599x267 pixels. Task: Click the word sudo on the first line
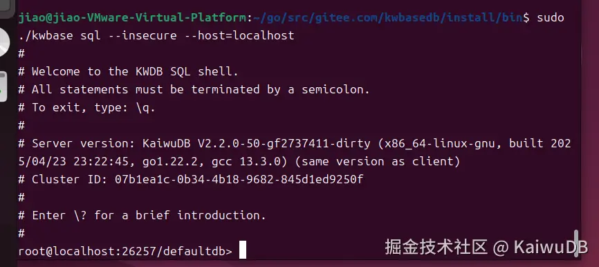(550, 17)
